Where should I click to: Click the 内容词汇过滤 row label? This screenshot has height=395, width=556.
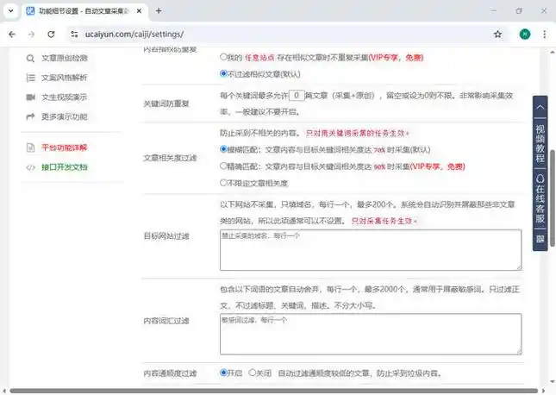[x=166, y=321]
